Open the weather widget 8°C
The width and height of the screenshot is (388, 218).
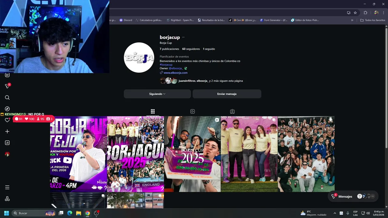313,213
